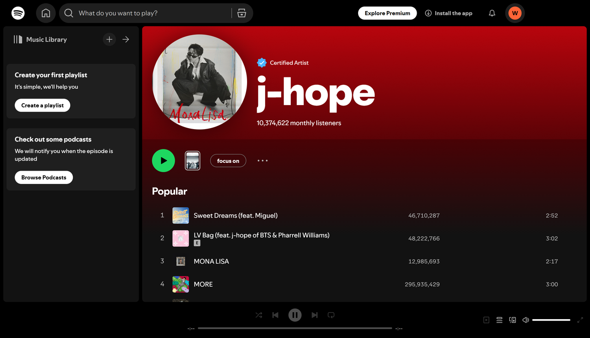This screenshot has width=590, height=338.
Task: Open the profile menu avatar
Action: pyautogui.click(x=515, y=13)
